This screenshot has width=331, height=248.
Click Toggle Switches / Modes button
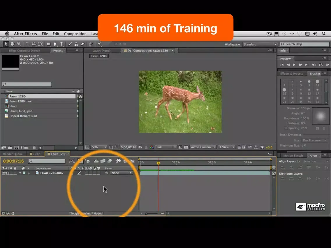(x=86, y=213)
